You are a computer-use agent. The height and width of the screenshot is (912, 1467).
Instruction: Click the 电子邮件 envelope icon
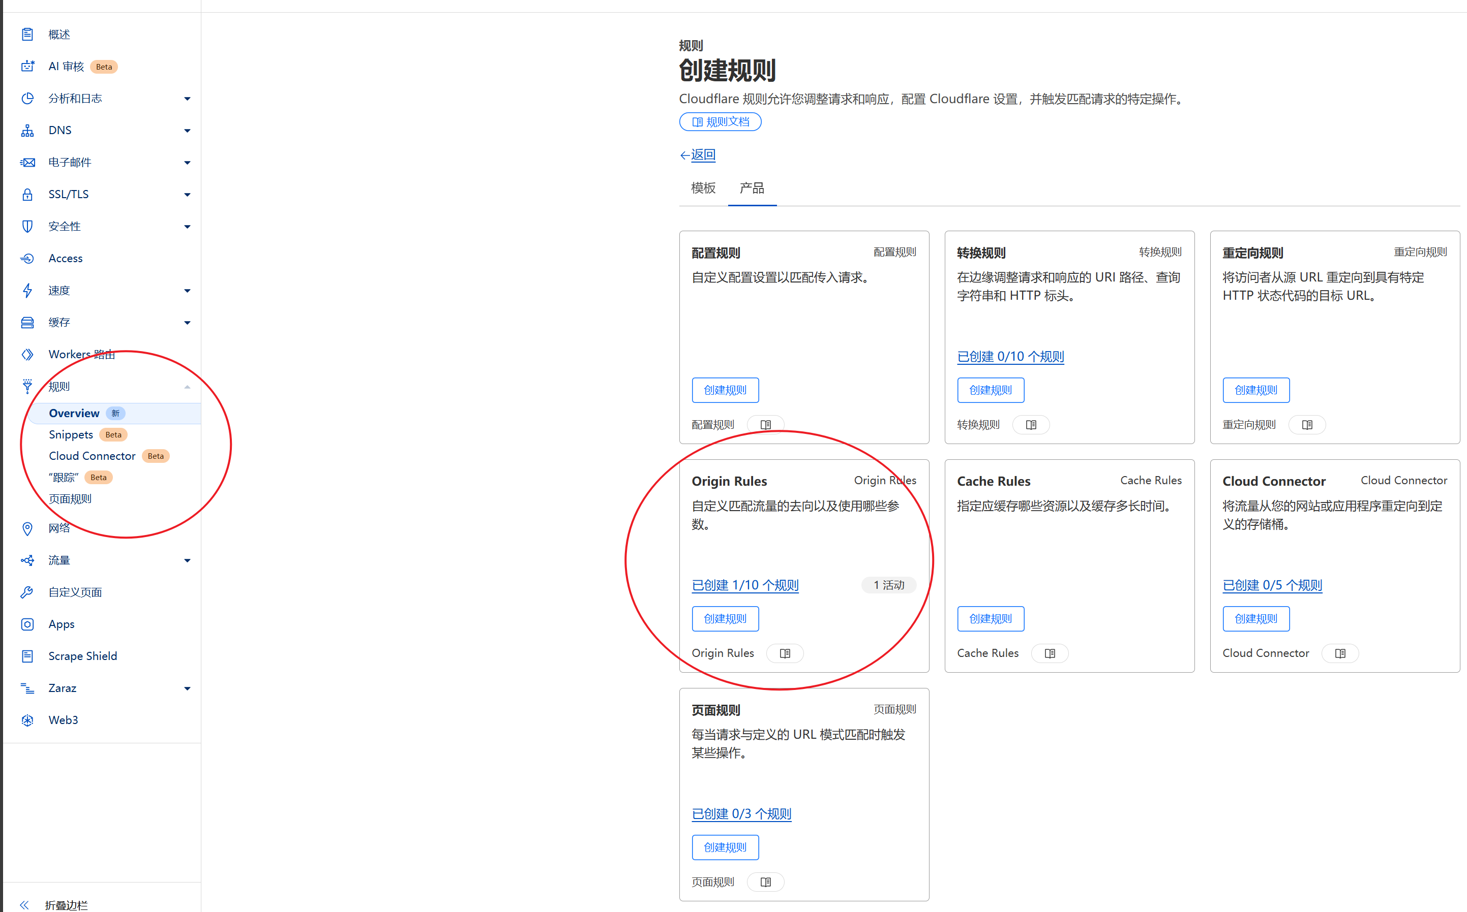(x=27, y=162)
